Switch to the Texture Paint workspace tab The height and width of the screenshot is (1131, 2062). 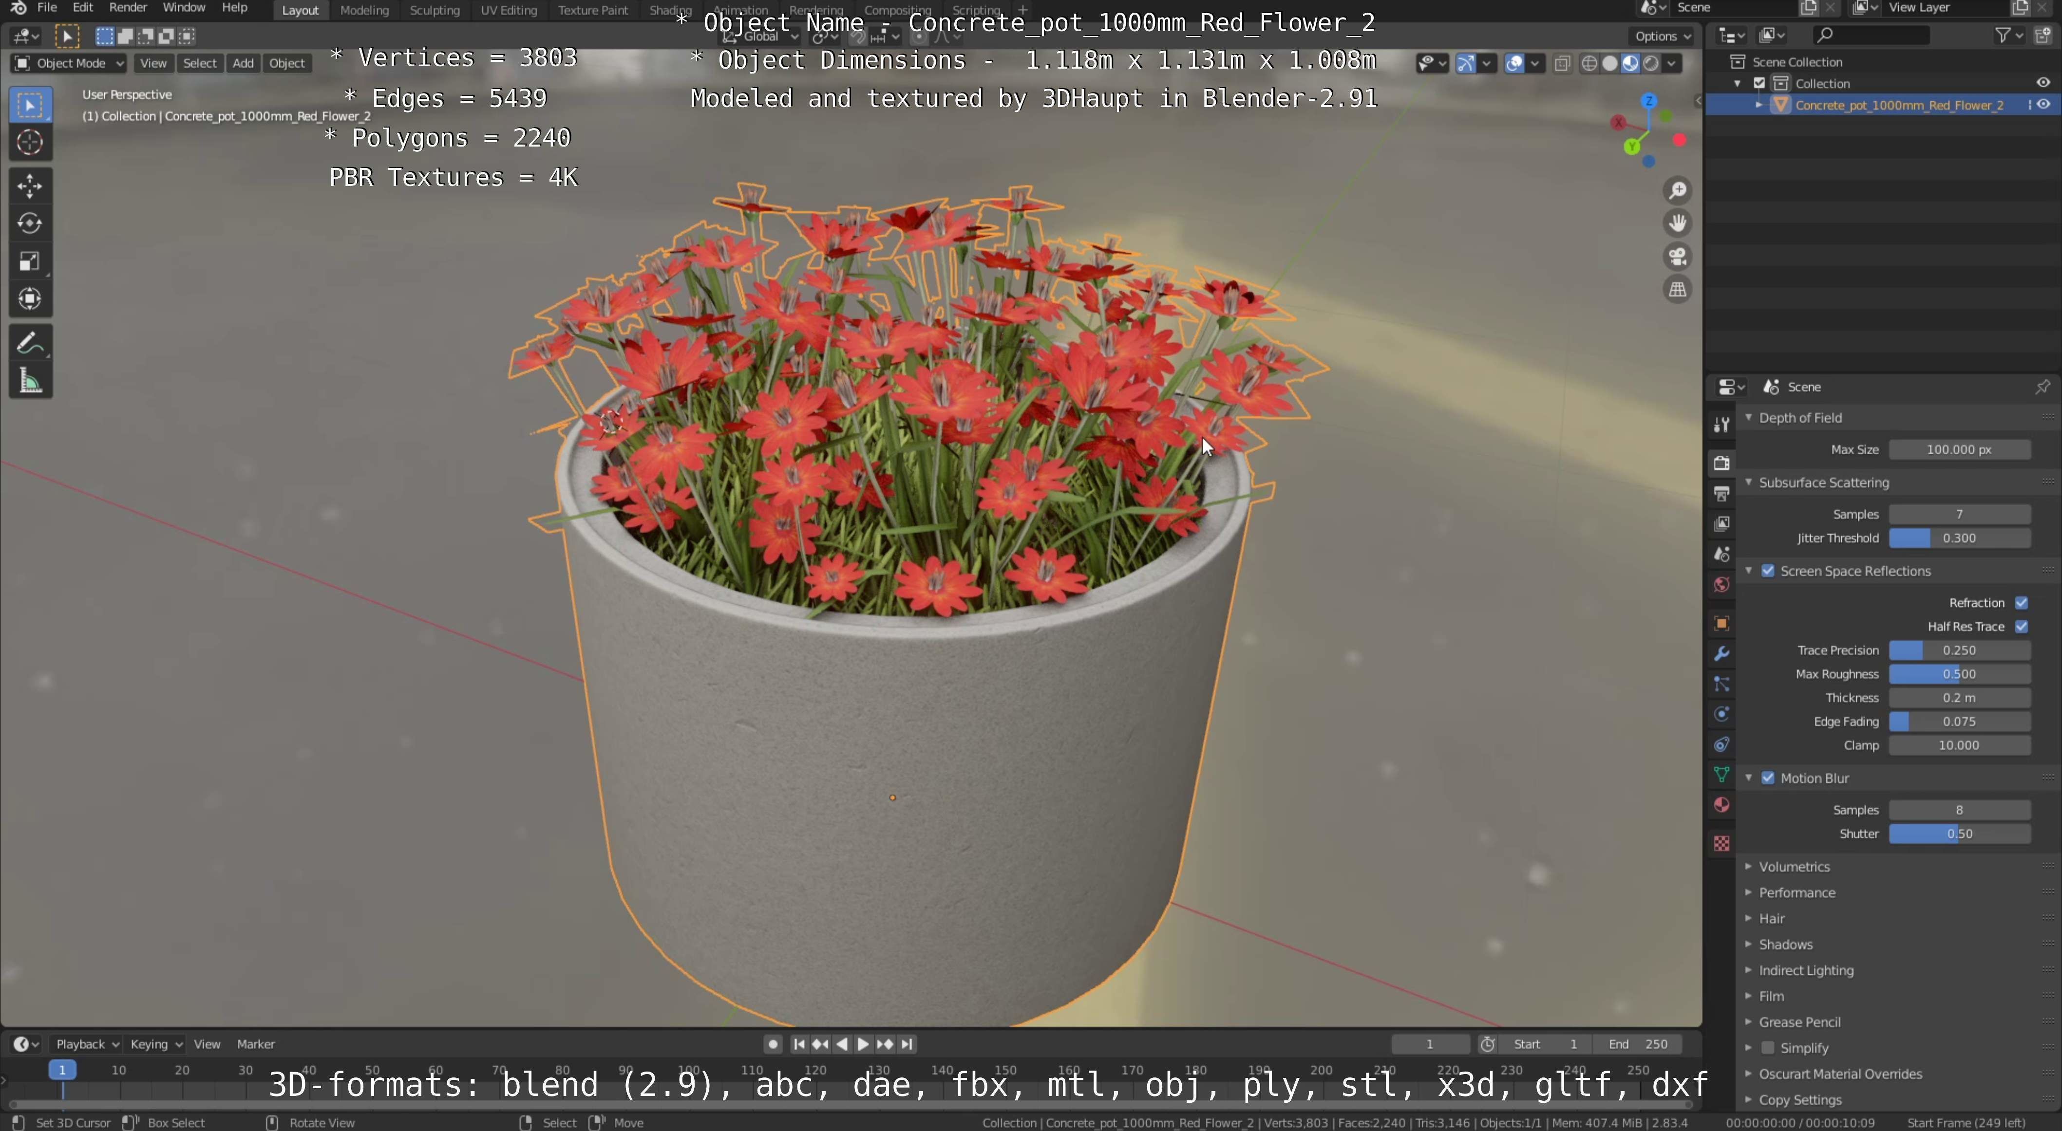point(592,10)
